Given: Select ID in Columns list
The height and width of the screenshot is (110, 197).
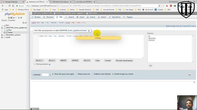Looking at the screenshot, I should [x=149, y=36].
